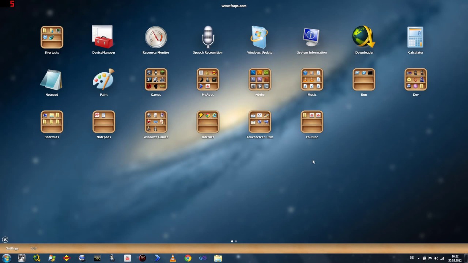Open Action Center flag in system tray
This screenshot has width=468, height=263.
[430, 259]
